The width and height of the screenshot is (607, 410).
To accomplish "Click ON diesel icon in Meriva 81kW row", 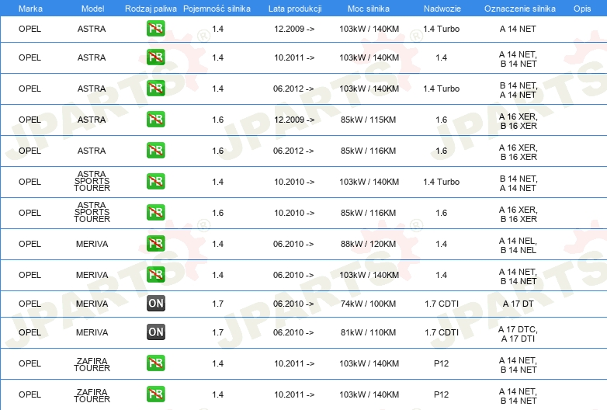I will point(155,332).
